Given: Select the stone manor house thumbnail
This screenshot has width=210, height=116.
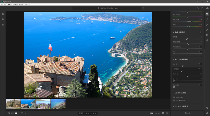Looking at the screenshot, I should [13, 104].
